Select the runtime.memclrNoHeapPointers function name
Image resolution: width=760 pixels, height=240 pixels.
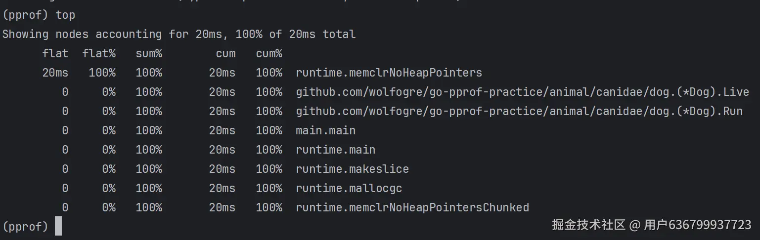coord(389,73)
